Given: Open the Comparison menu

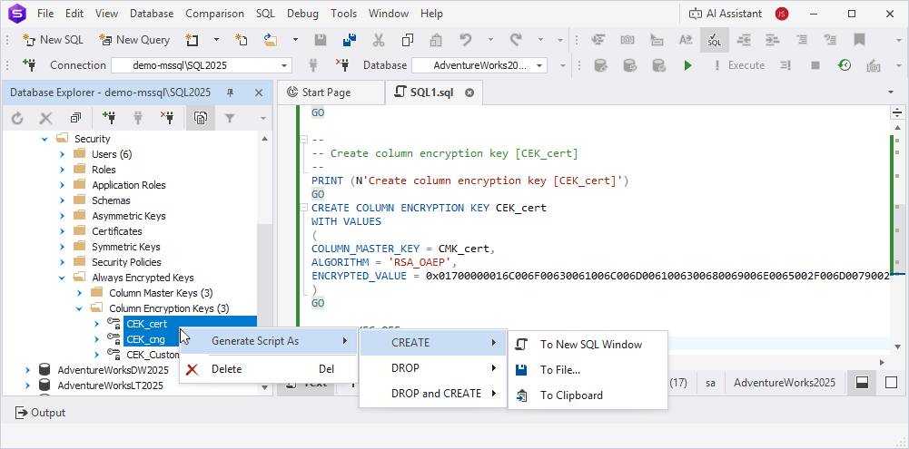Looking at the screenshot, I should pyautogui.click(x=214, y=14).
